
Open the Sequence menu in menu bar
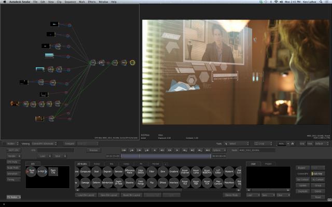coord(70,2)
